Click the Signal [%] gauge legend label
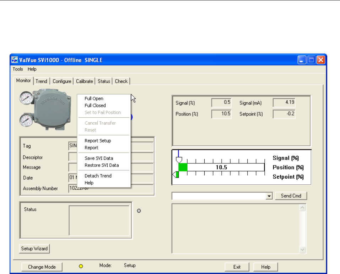This screenshot has width=340, height=274. (286, 158)
